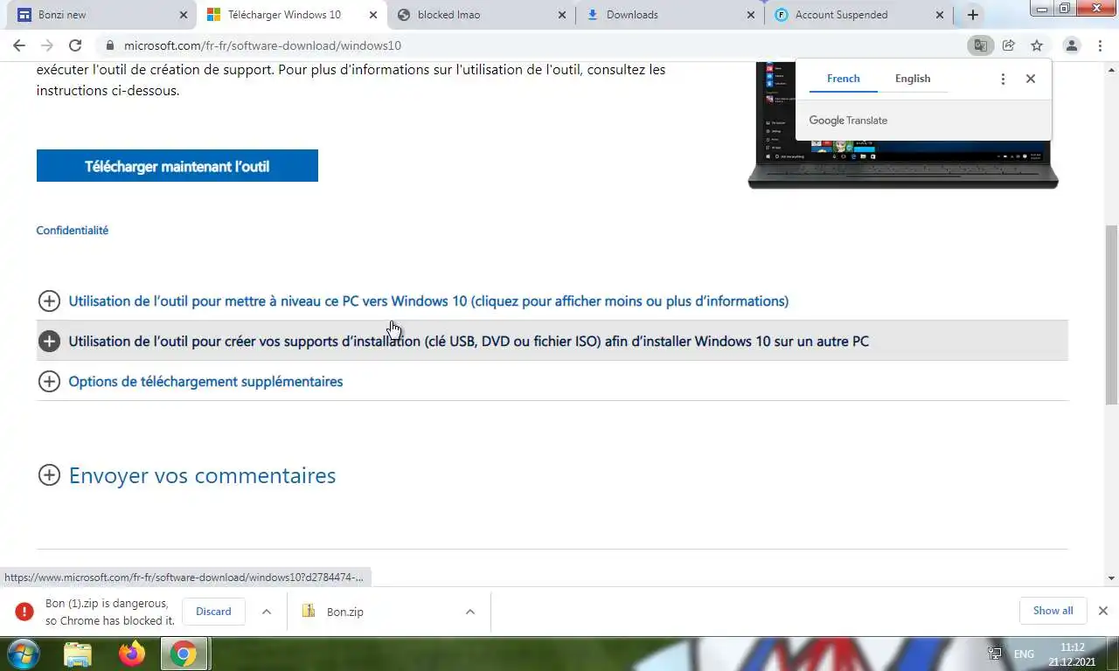
Task: Open File Explorer from the taskbar
Action: (78, 654)
